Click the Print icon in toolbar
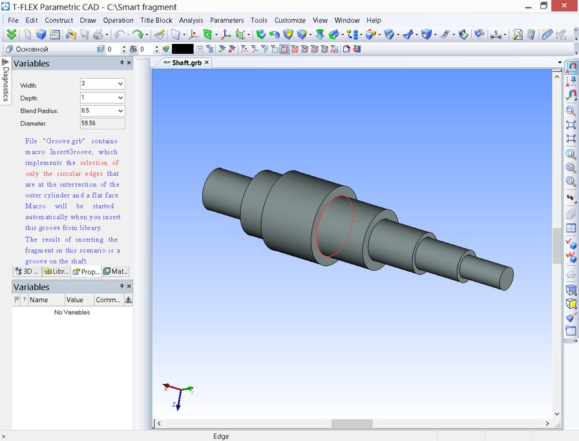Viewport: 579px width, 441px height. 98,35
